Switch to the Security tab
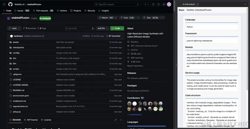 pos(90,11)
